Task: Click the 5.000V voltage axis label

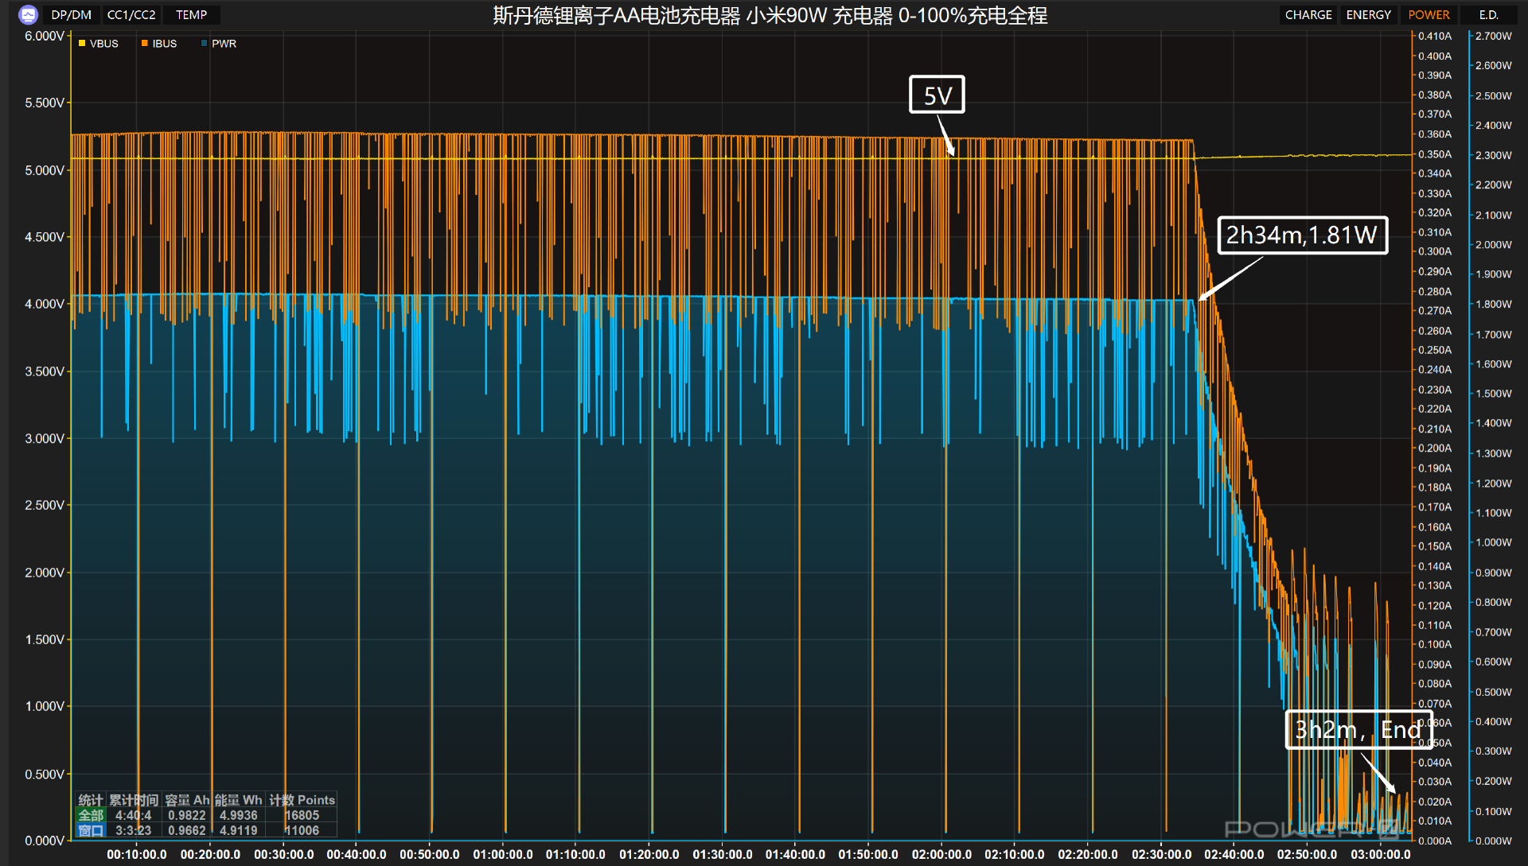Action: pyautogui.click(x=44, y=170)
